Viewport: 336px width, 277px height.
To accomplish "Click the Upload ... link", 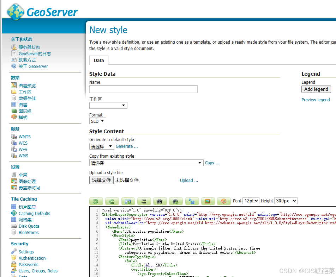I will [189, 181].
